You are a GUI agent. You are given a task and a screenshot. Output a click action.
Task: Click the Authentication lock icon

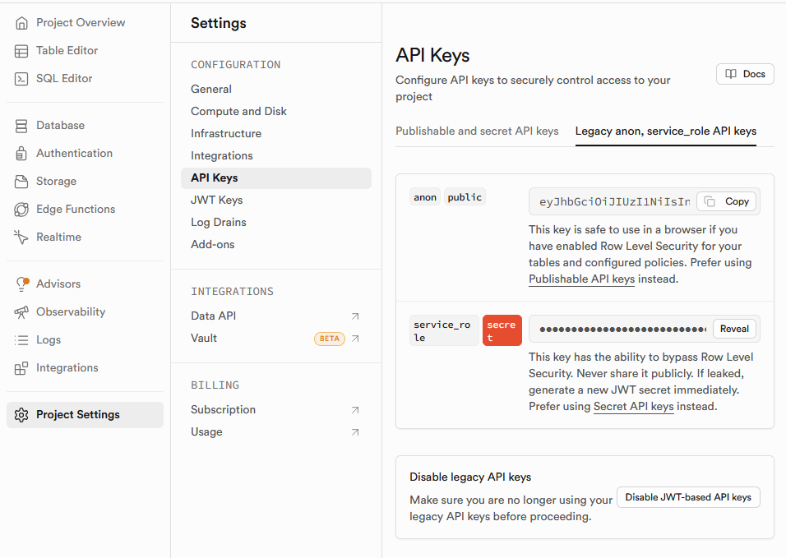[x=21, y=154]
